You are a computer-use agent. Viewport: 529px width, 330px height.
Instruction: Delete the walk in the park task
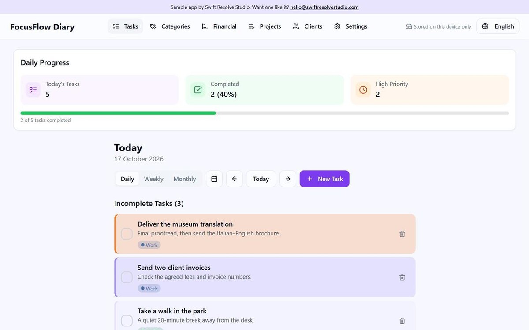click(x=402, y=321)
